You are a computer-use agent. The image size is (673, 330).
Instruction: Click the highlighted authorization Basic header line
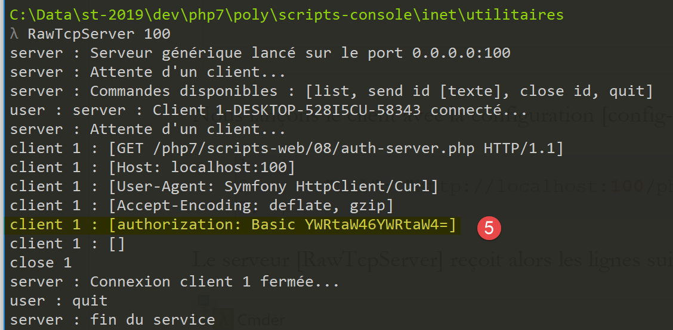tap(233, 225)
